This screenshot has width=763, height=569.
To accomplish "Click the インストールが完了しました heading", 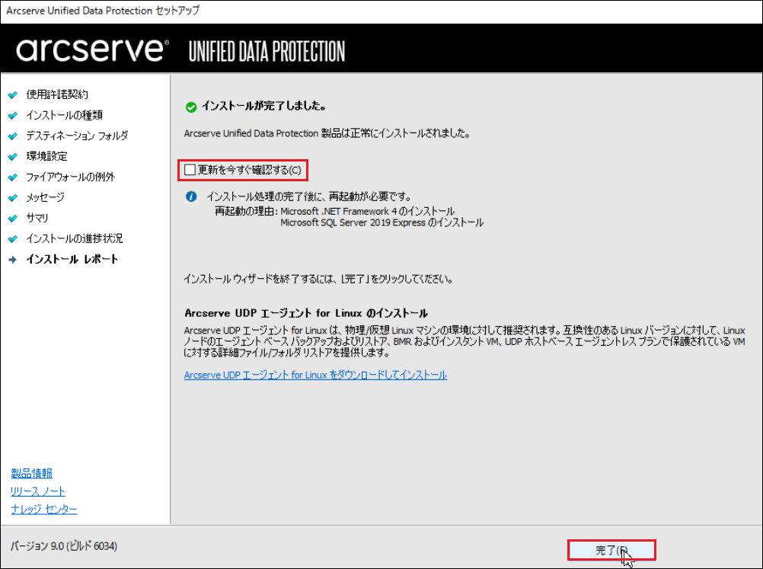I will tap(263, 106).
